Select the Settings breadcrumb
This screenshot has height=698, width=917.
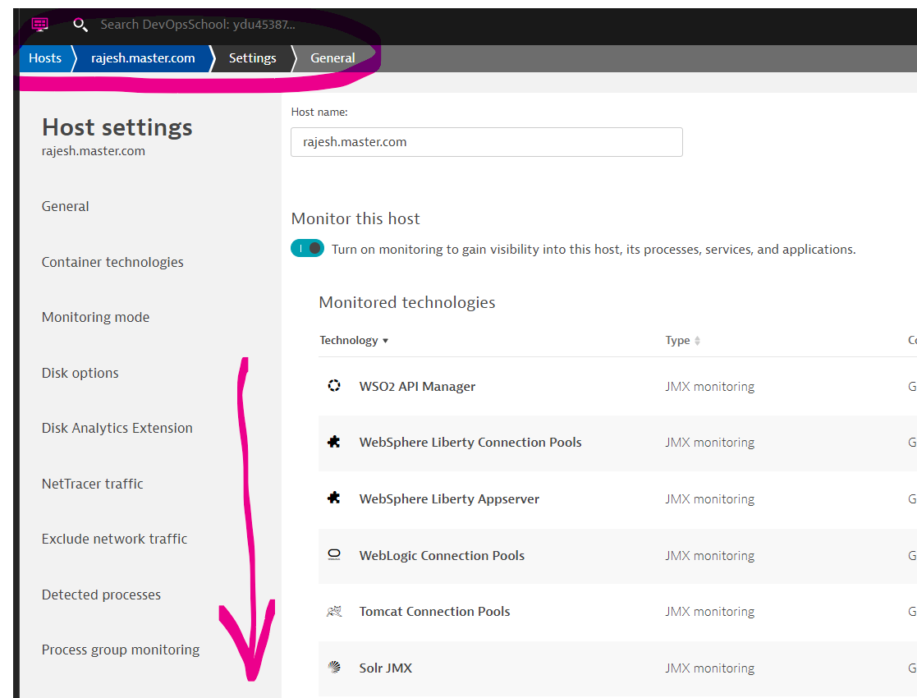pyautogui.click(x=252, y=58)
